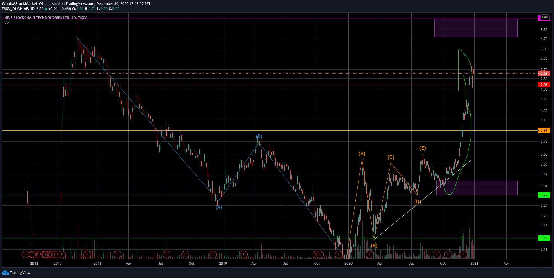
Task: Select the green 0.13 price level label
Action: (544, 238)
